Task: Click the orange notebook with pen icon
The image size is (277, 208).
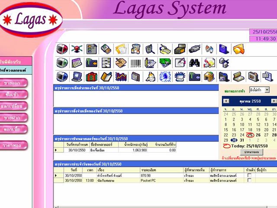Action: point(106,77)
